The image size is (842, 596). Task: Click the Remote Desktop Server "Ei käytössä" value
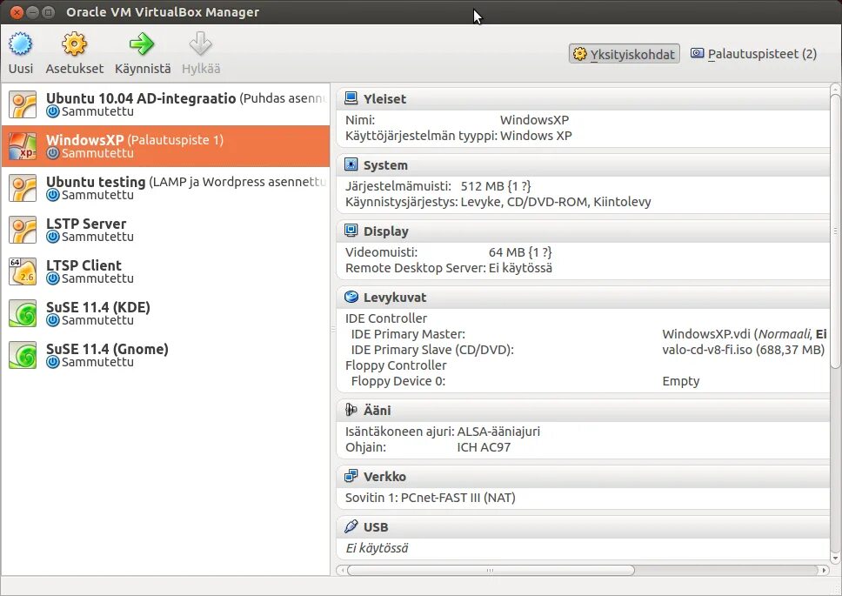pyautogui.click(x=520, y=268)
